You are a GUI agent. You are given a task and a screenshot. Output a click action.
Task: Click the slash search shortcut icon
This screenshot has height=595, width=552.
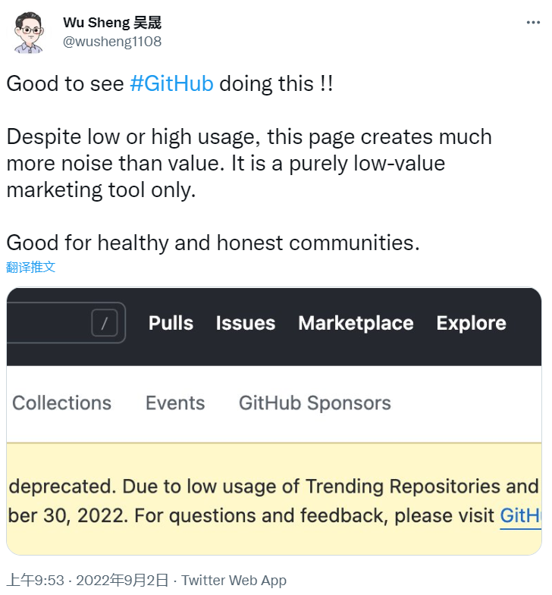[105, 324]
